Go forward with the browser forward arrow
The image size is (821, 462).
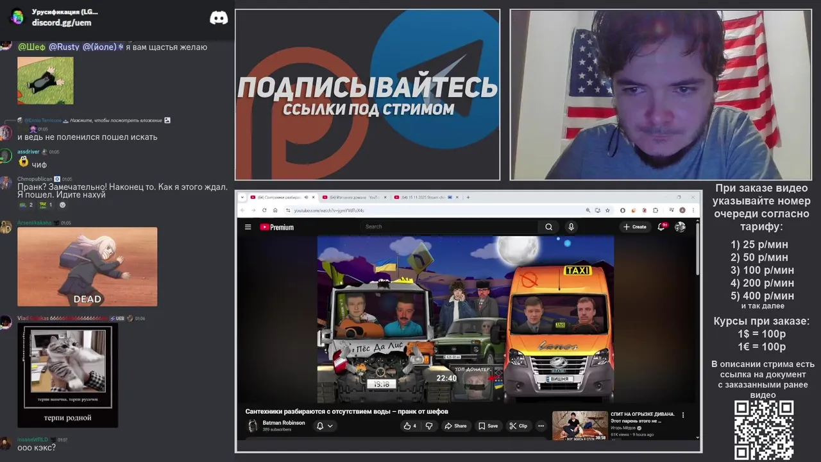tap(253, 210)
